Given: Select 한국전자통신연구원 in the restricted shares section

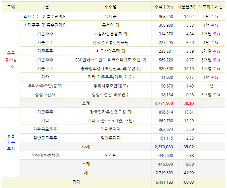Looking at the screenshot, I should (111, 42).
